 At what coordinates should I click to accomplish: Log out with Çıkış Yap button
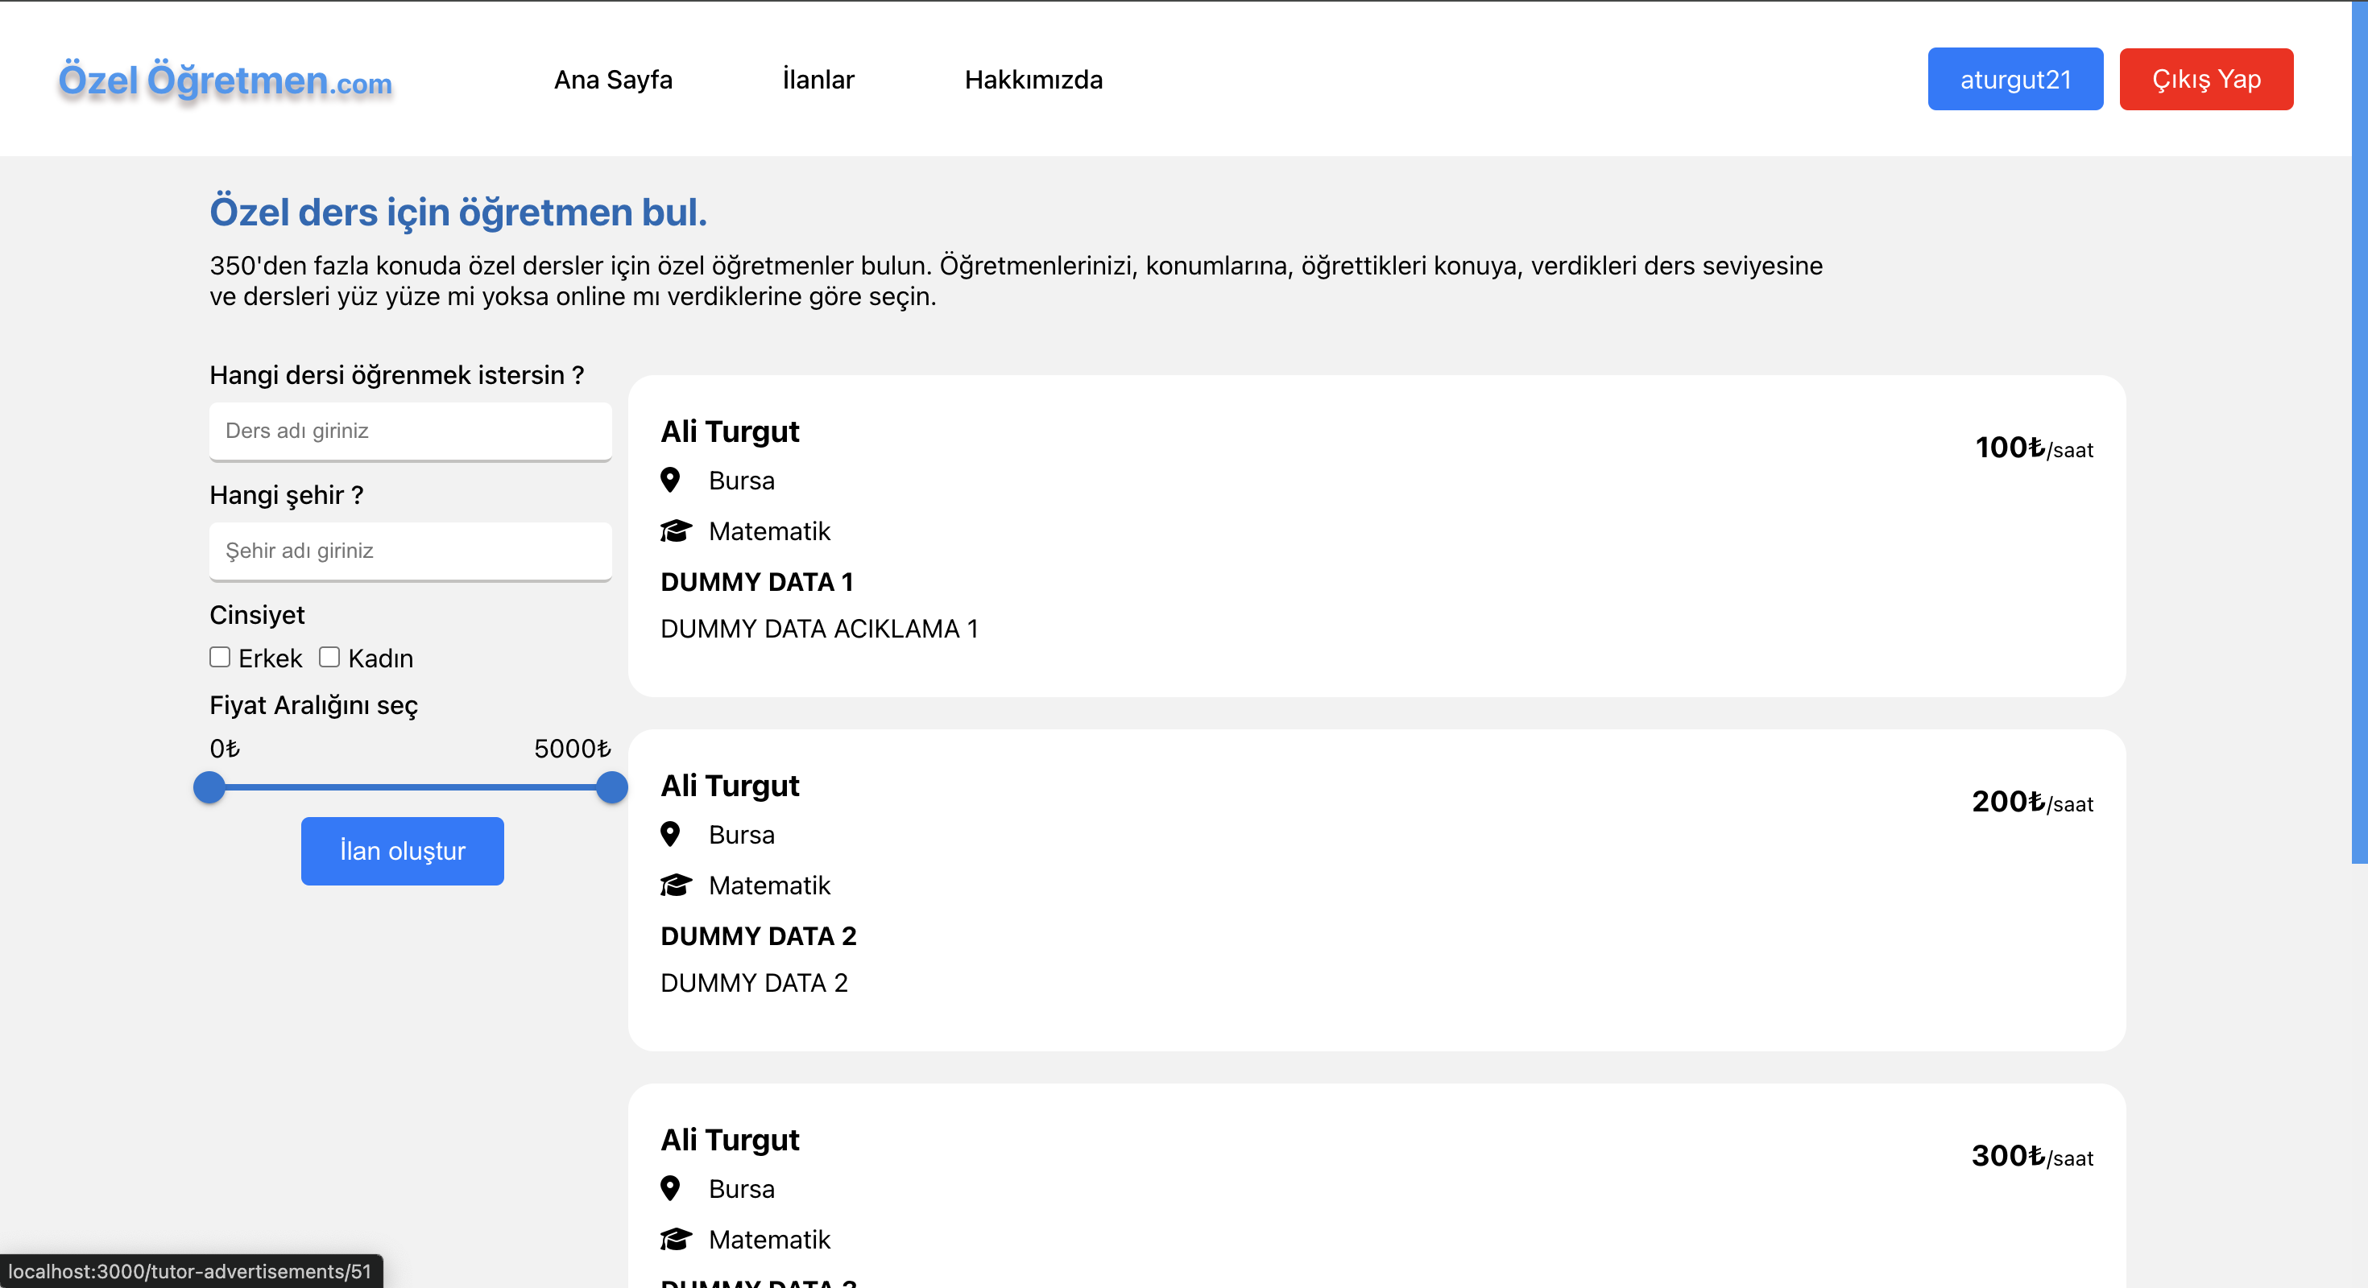pyautogui.click(x=2206, y=79)
